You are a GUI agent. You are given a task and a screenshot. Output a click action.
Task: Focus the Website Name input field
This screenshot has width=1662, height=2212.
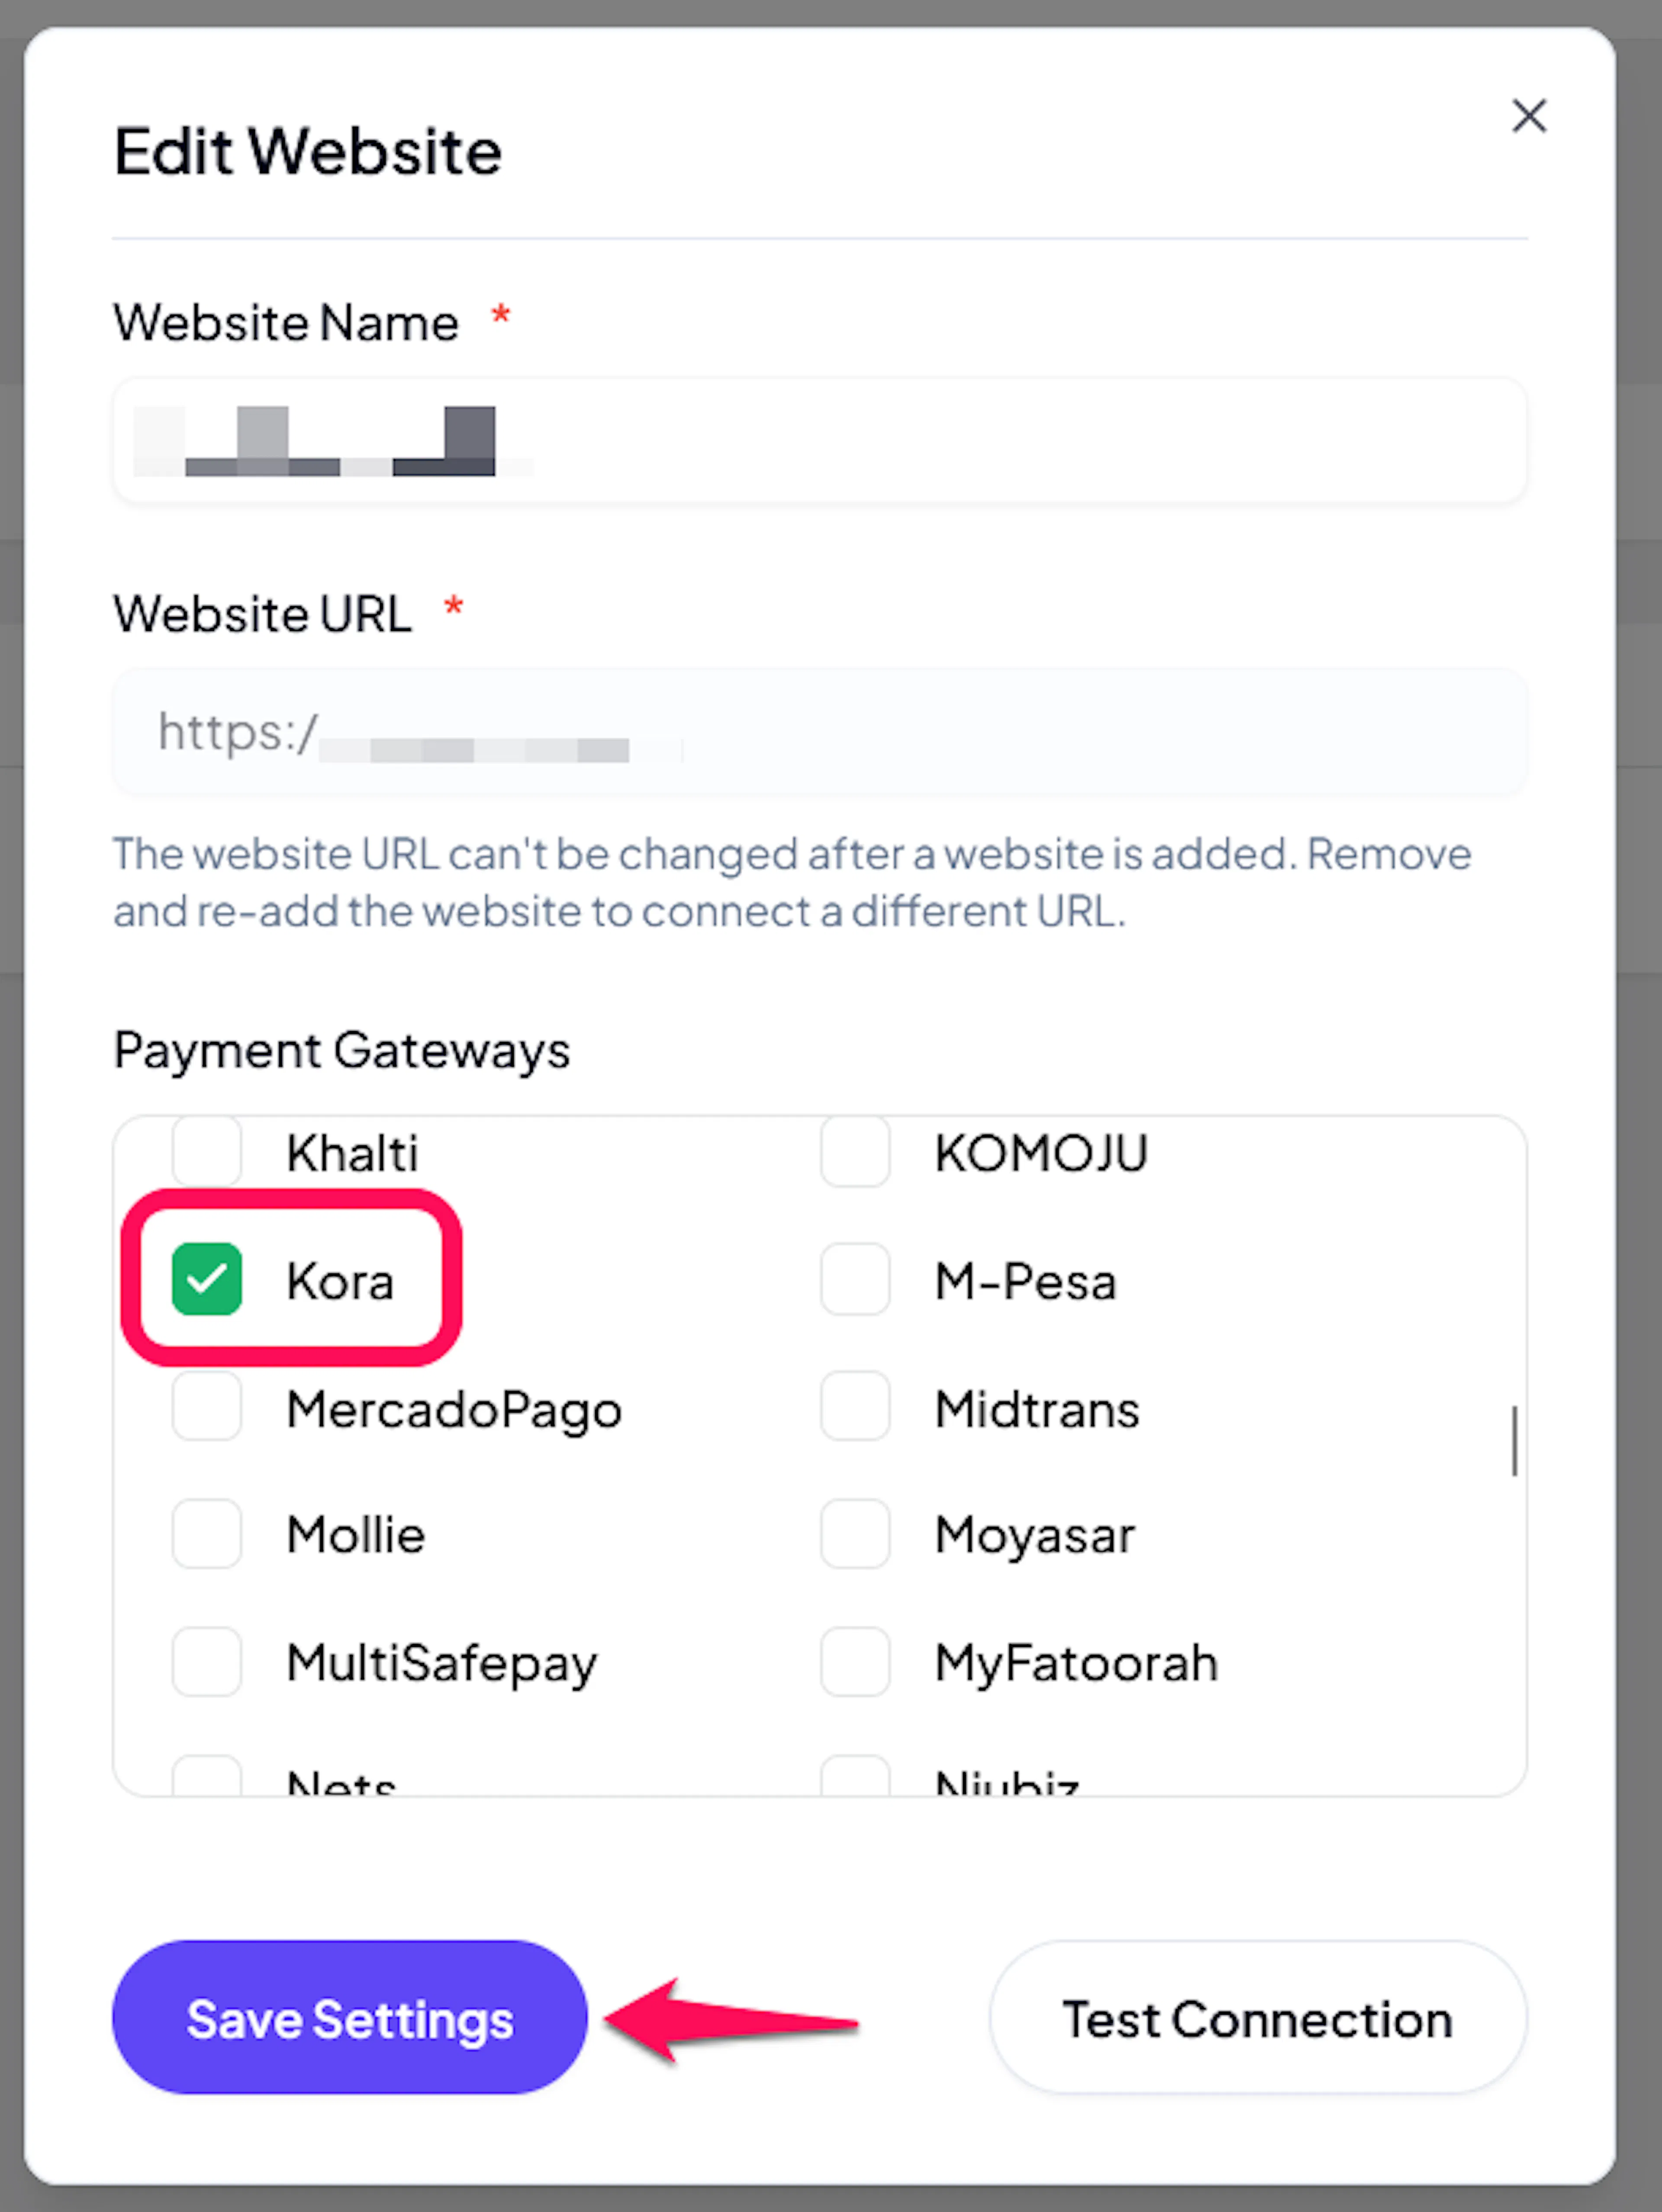click(820, 440)
